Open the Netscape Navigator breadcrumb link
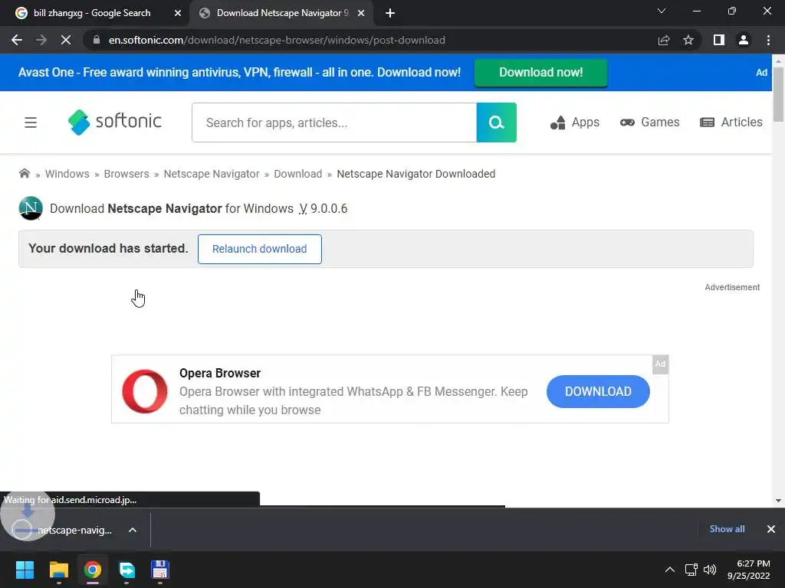Image resolution: width=785 pixels, height=588 pixels. pyautogui.click(x=212, y=174)
